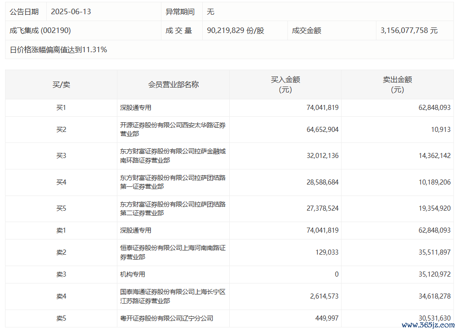Viewport: 458px width, 332px height.
Task: Select the 买1 row label
Action: tap(61, 108)
